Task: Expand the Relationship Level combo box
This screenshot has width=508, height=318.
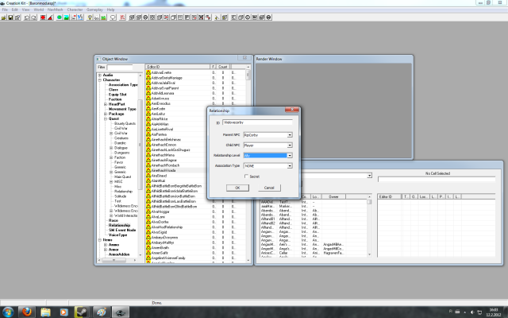Action: 290,155
